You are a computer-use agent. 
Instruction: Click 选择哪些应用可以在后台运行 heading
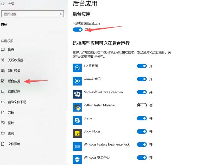tap(101, 43)
